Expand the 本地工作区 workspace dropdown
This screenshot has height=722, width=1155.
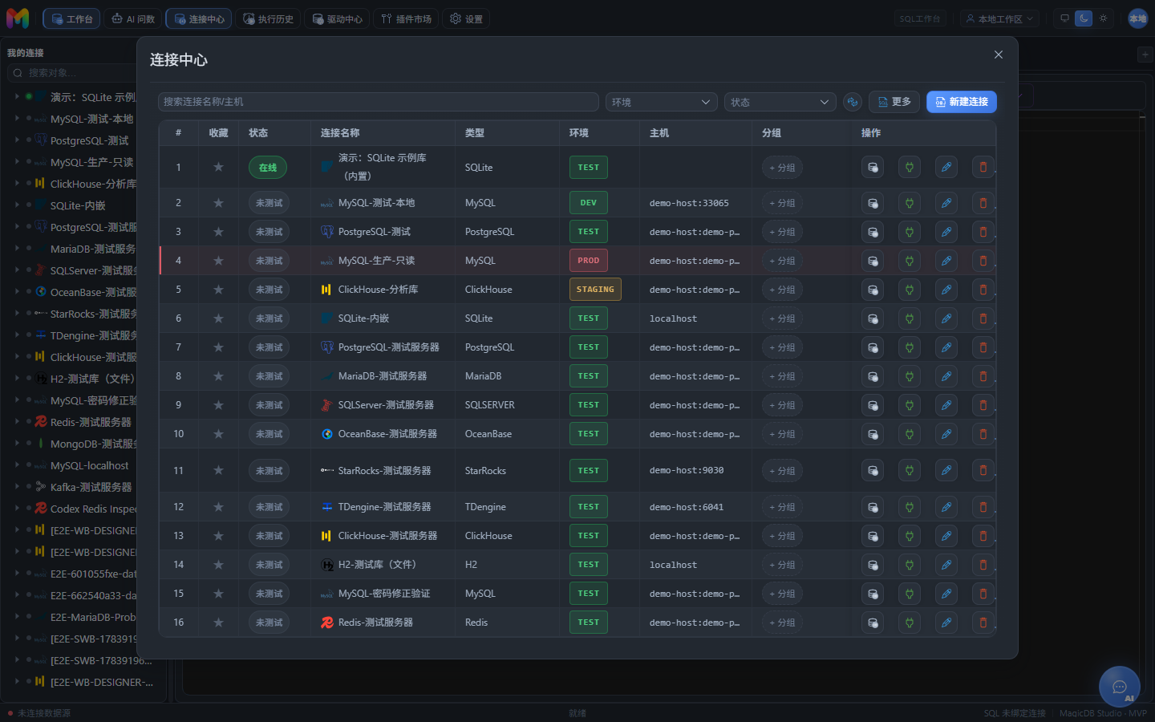tap(1000, 18)
